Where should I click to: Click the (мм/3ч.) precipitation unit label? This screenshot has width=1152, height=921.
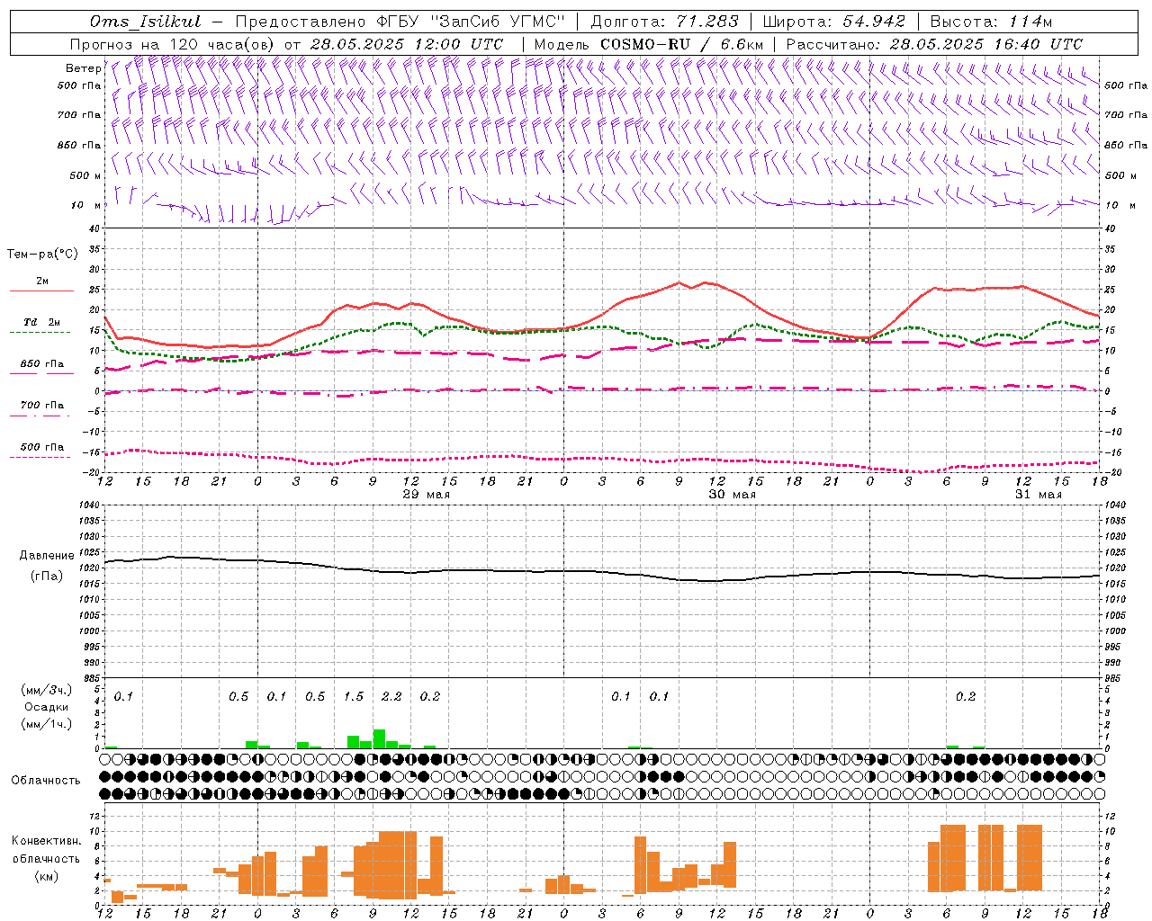click(x=46, y=690)
